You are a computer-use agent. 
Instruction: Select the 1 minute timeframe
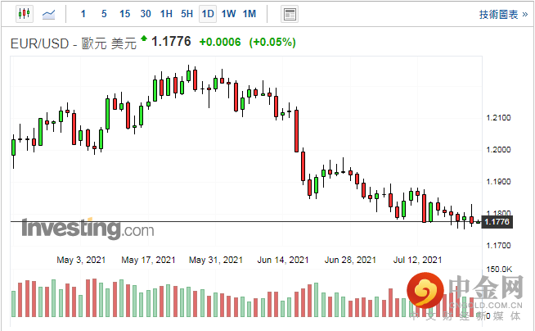82,14
